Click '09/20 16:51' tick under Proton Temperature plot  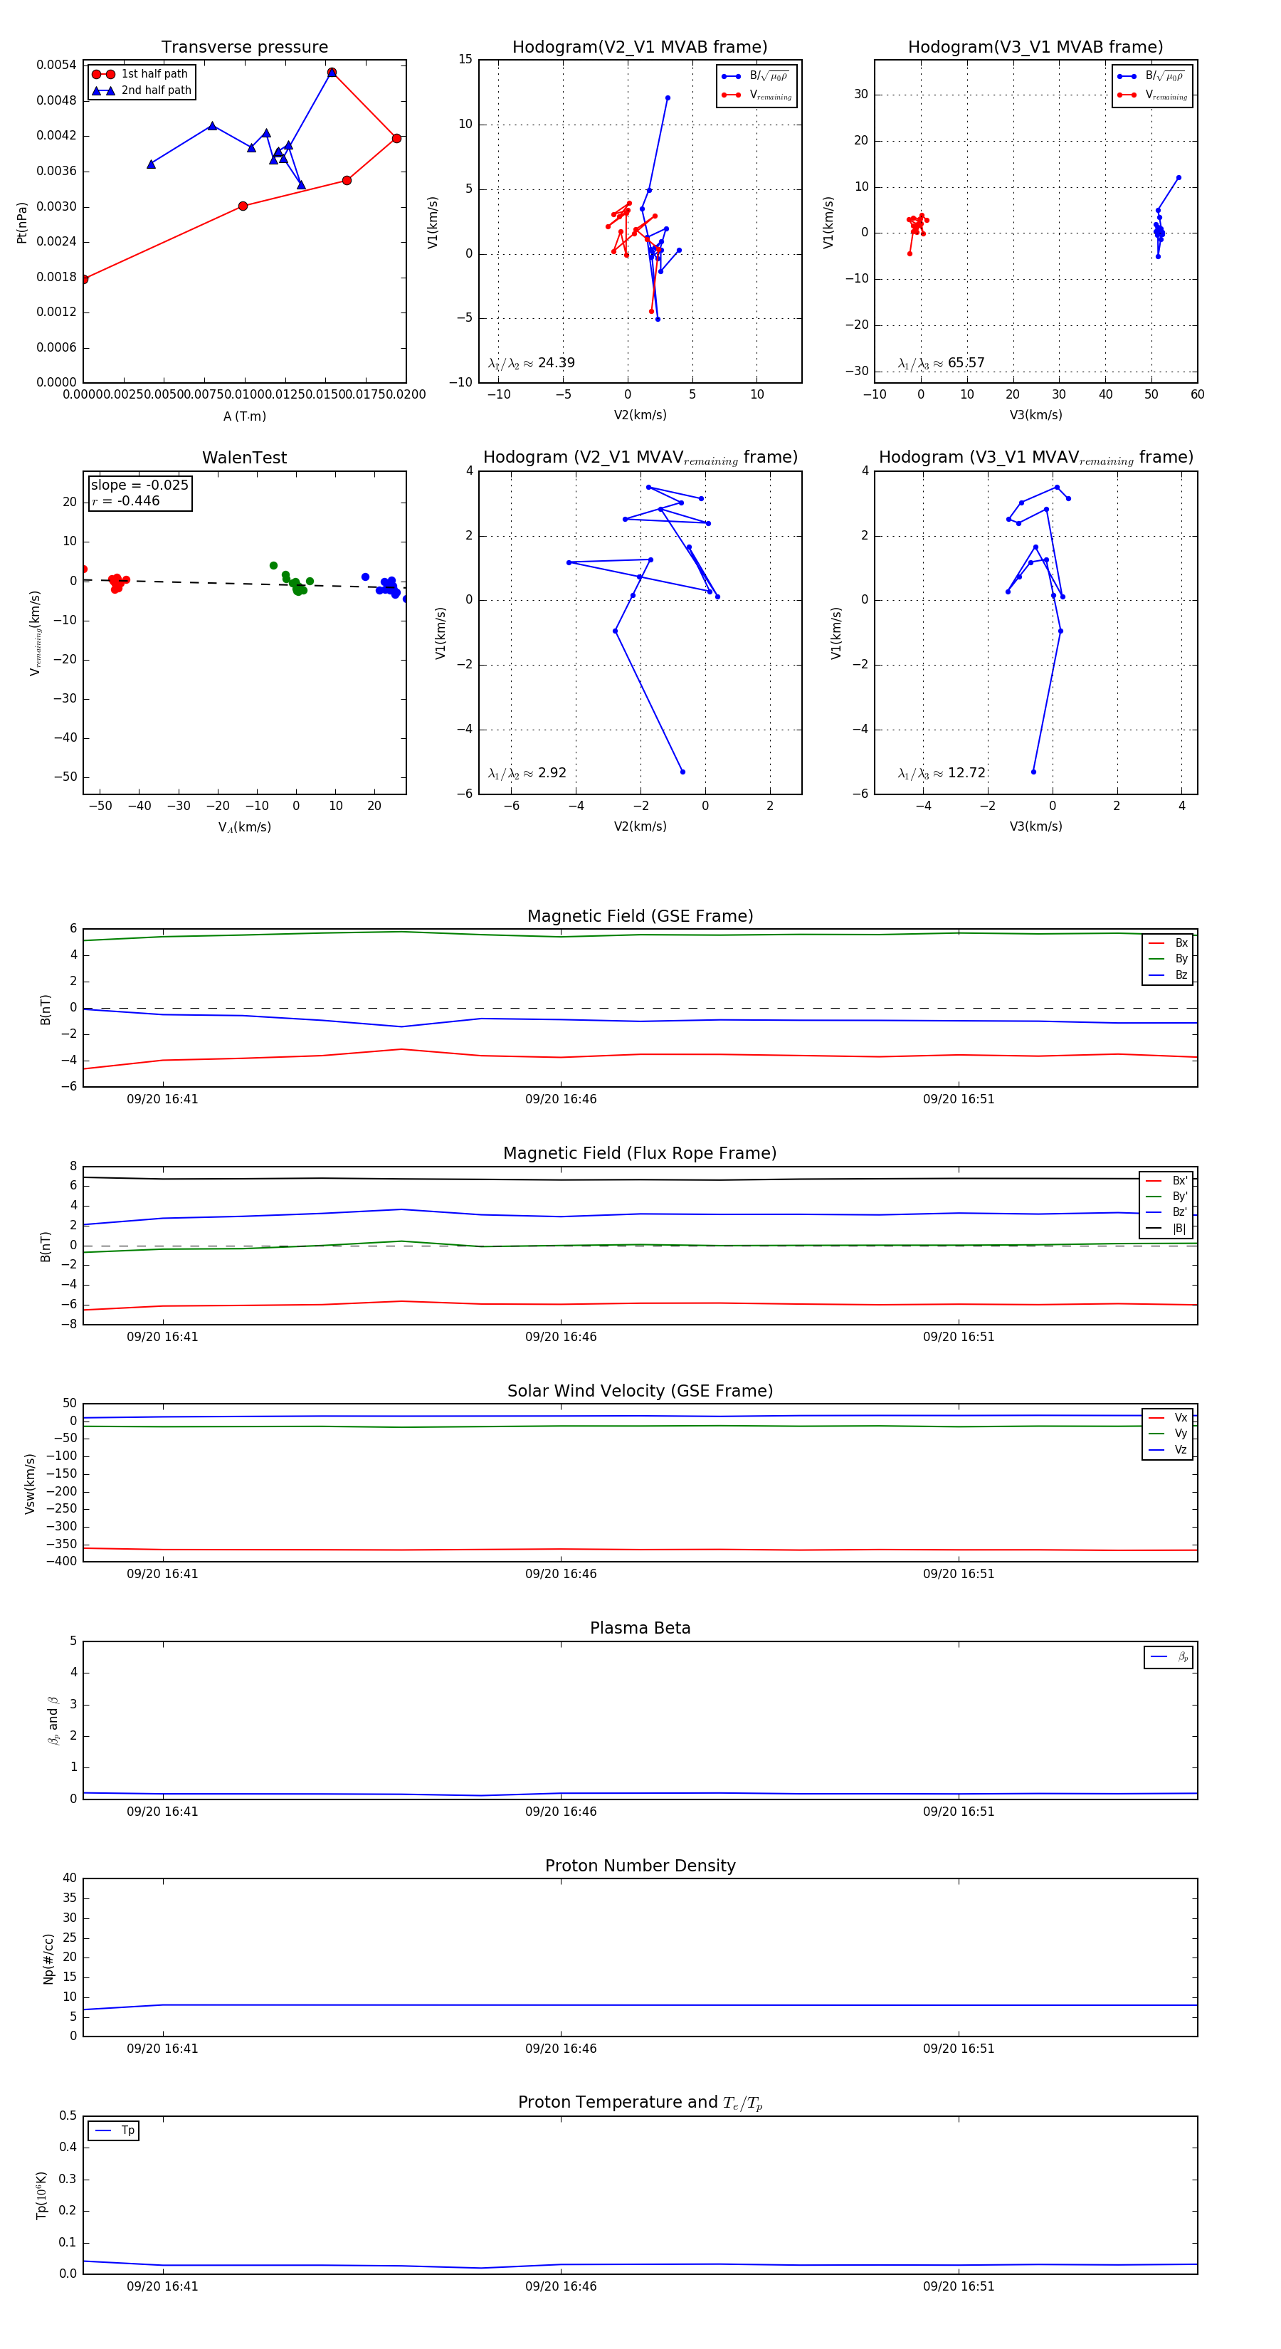coord(958,2287)
